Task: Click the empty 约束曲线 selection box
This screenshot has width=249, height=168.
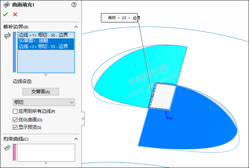Action: 46,153
